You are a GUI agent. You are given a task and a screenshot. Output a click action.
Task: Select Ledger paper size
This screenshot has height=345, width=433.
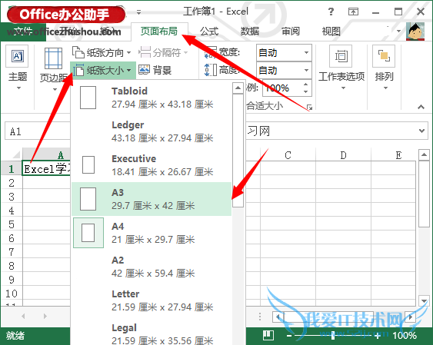152,131
